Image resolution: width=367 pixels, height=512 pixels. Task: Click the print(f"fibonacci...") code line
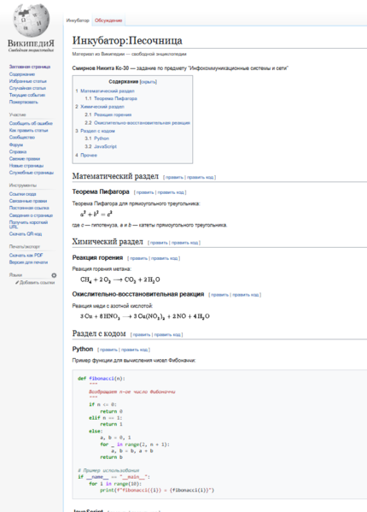(157, 490)
